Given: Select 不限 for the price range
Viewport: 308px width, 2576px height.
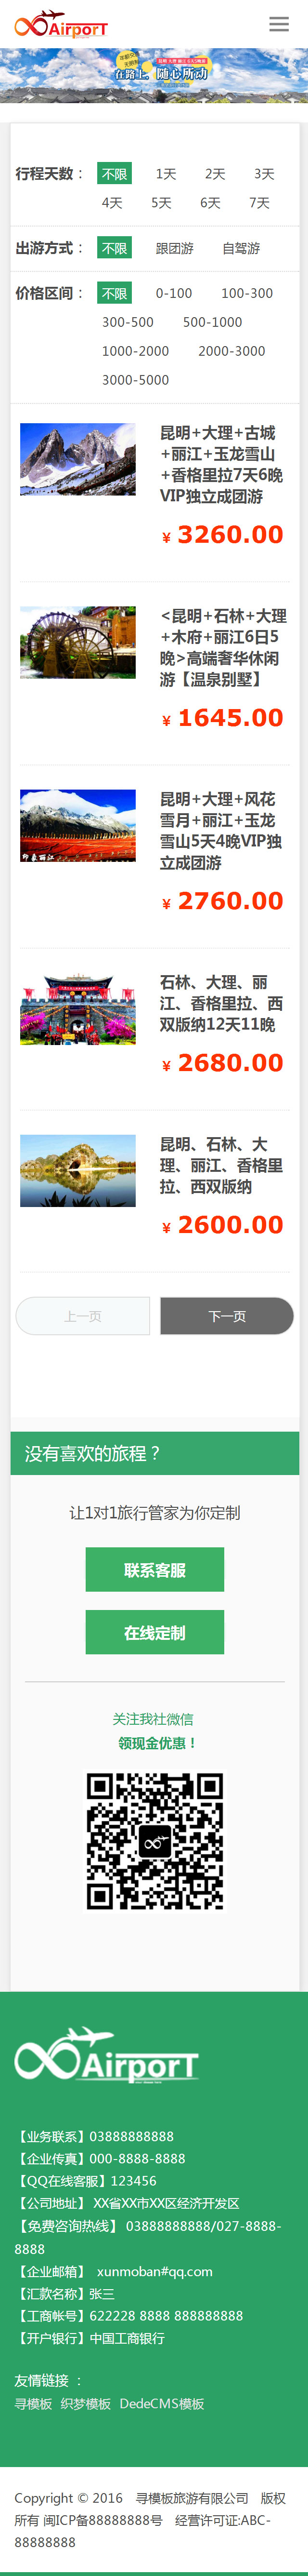Looking at the screenshot, I should [115, 293].
